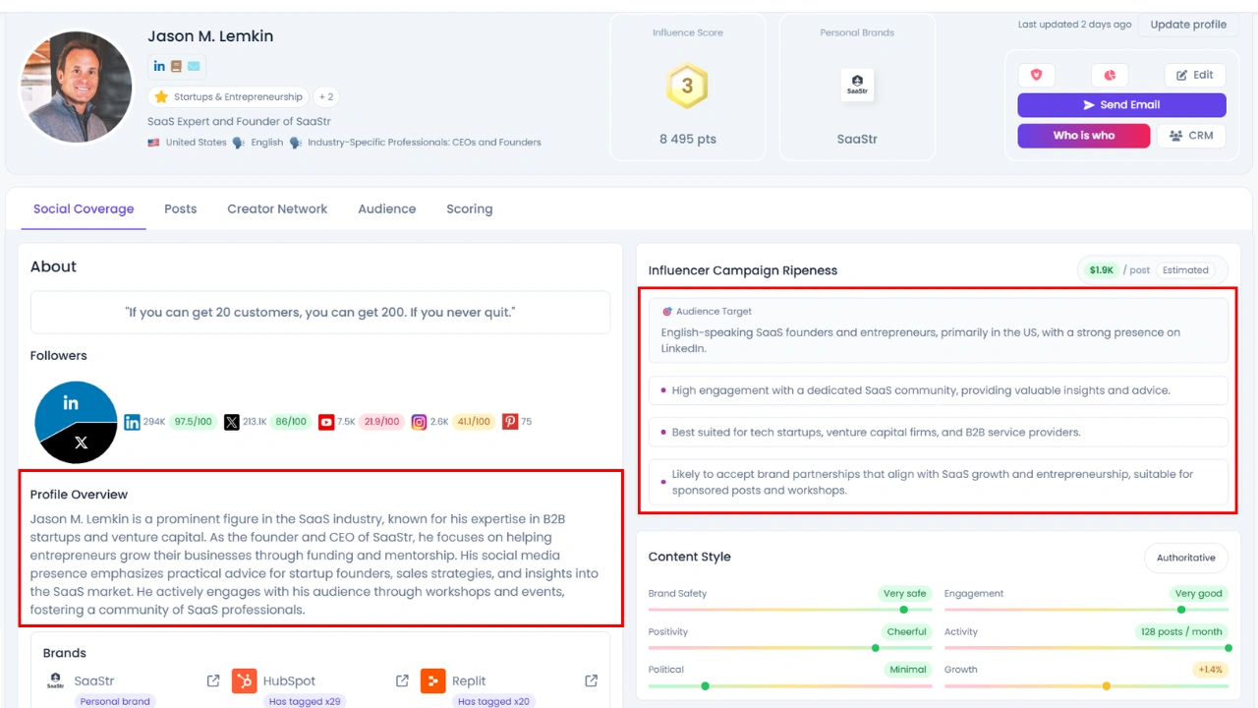This screenshot has width=1258, height=708.
Task: Open the Pinterest follower icon showing 75
Action: [x=510, y=422]
